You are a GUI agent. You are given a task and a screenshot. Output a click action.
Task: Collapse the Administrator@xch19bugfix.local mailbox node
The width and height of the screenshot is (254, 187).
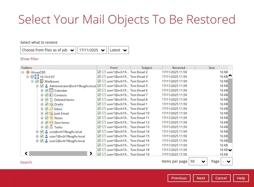pyautogui.click(x=37, y=86)
